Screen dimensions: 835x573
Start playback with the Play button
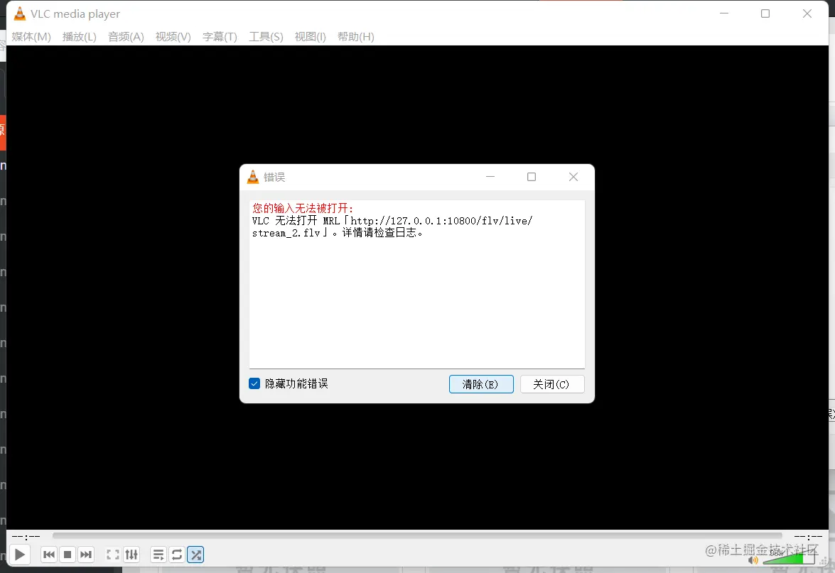coord(20,555)
